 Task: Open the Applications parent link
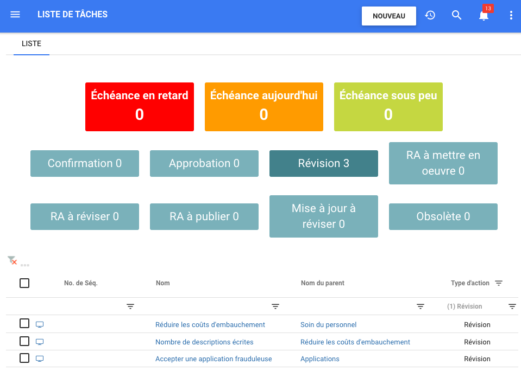tap(319, 359)
